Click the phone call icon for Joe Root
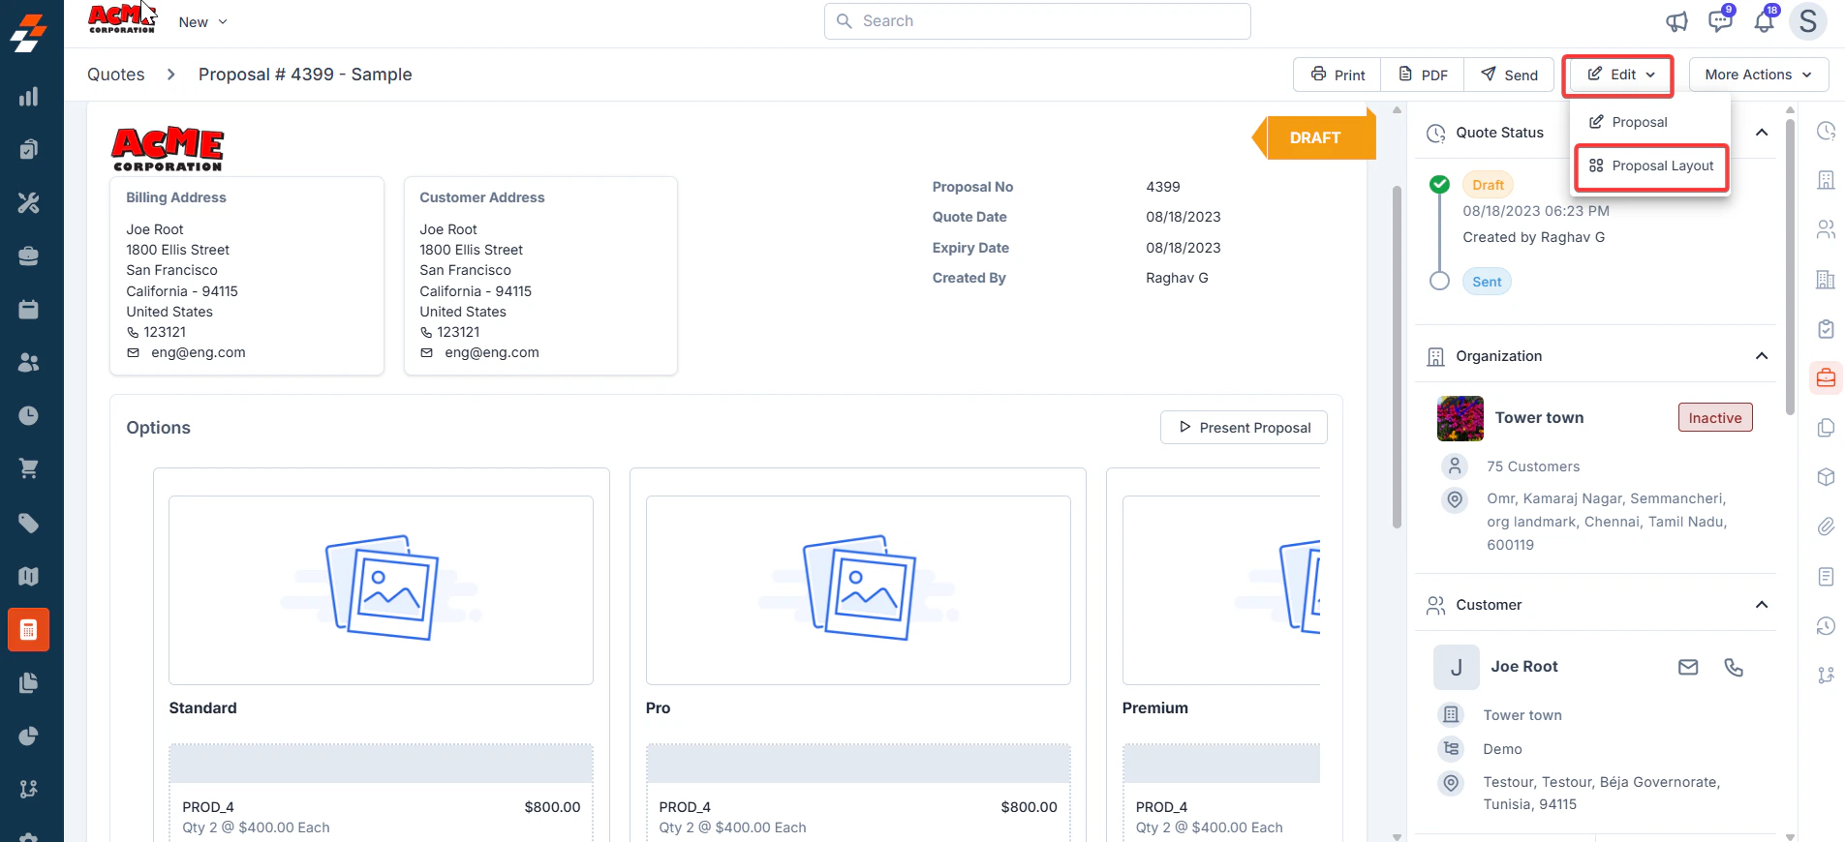The height and width of the screenshot is (842, 1845). click(1734, 667)
